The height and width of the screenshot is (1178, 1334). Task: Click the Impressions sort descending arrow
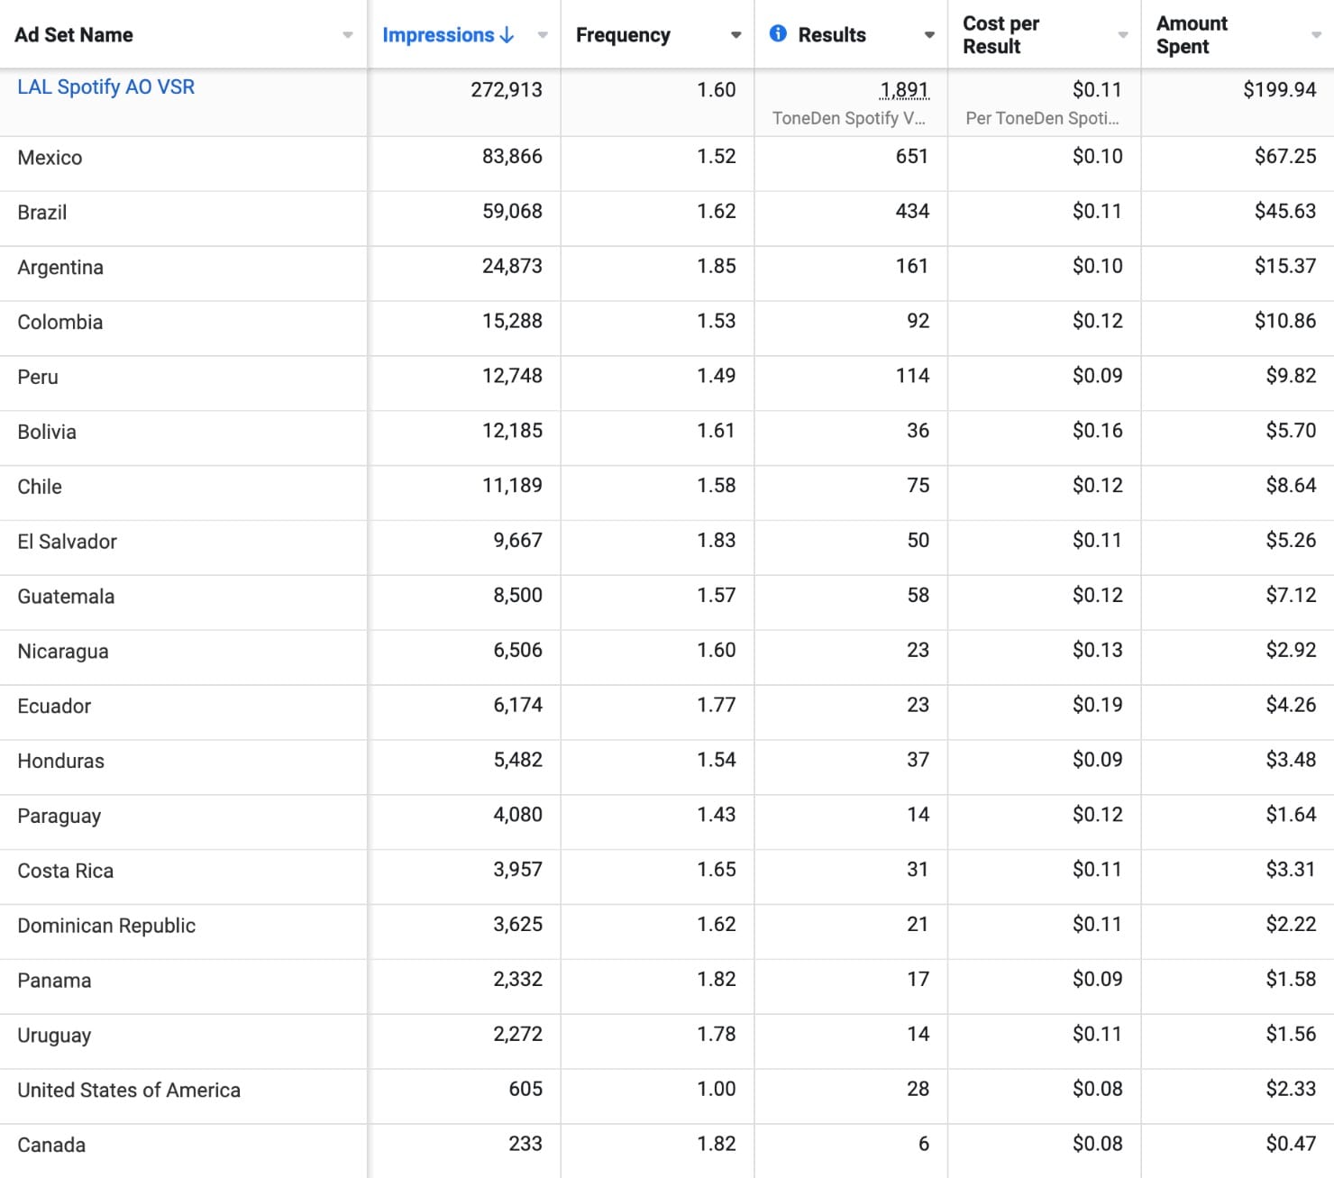507,35
